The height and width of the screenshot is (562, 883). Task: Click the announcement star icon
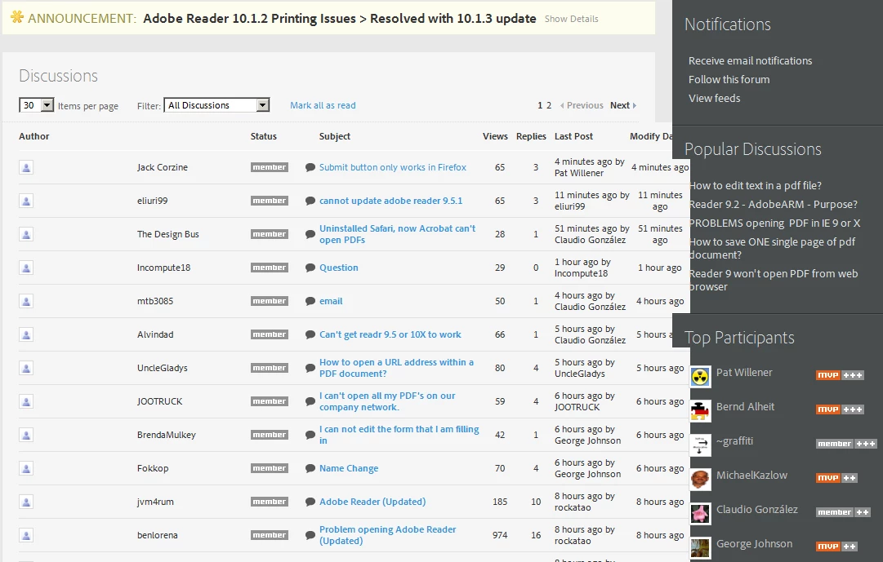tap(17, 17)
